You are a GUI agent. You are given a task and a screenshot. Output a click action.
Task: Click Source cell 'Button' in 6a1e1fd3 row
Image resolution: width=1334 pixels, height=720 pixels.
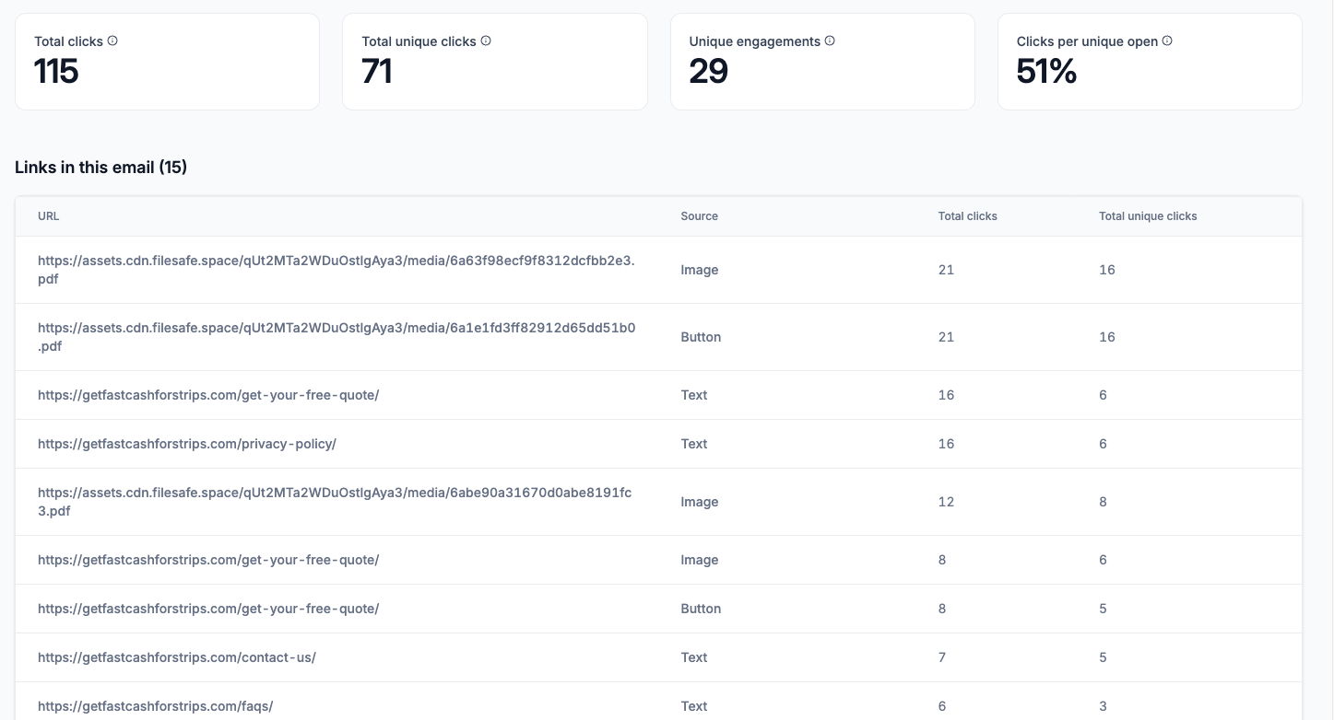pos(701,337)
